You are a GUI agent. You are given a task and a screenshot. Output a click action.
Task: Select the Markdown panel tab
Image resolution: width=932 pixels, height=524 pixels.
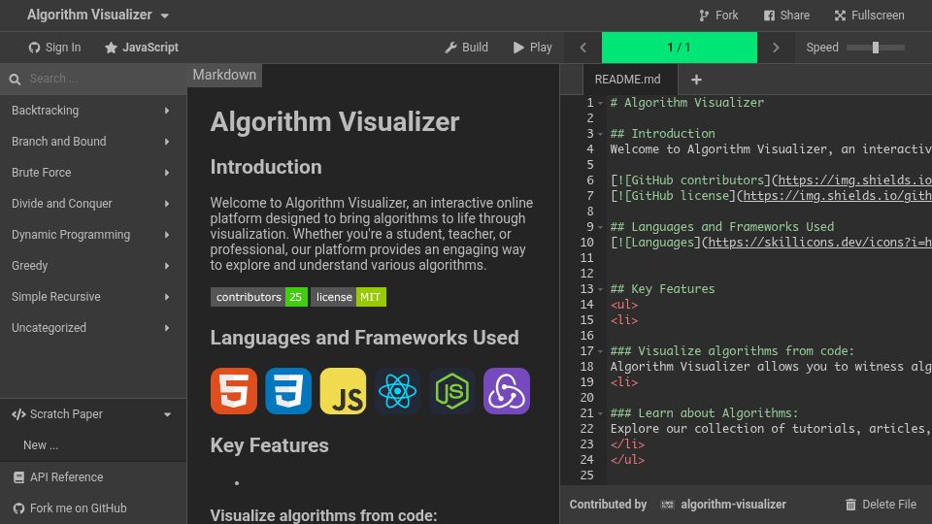[224, 75]
